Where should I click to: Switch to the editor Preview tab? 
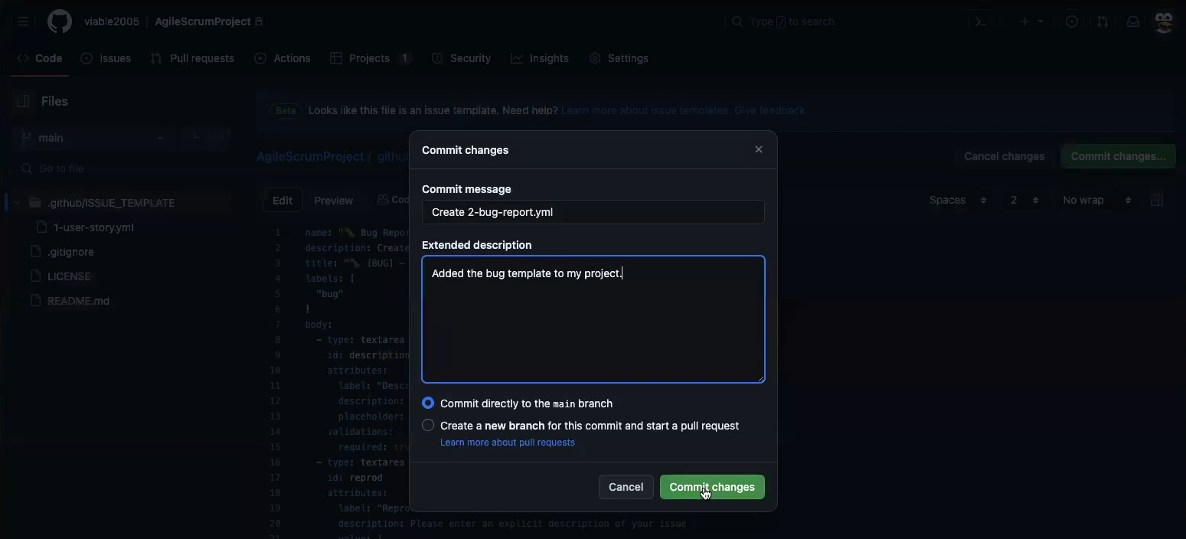tap(333, 201)
